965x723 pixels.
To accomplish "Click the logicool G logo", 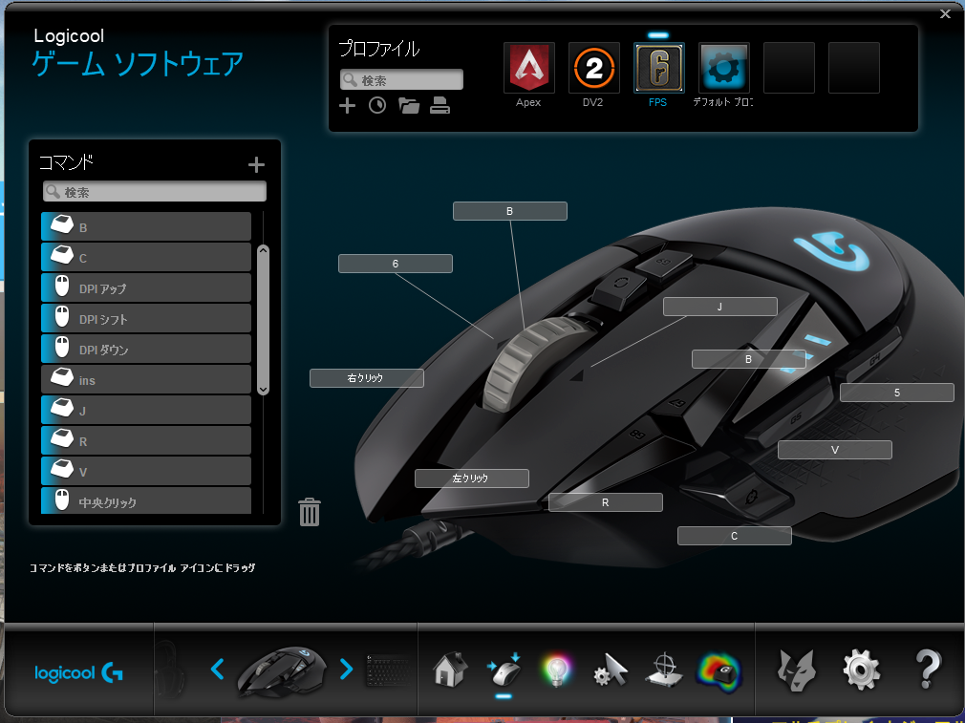I will (78, 672).
